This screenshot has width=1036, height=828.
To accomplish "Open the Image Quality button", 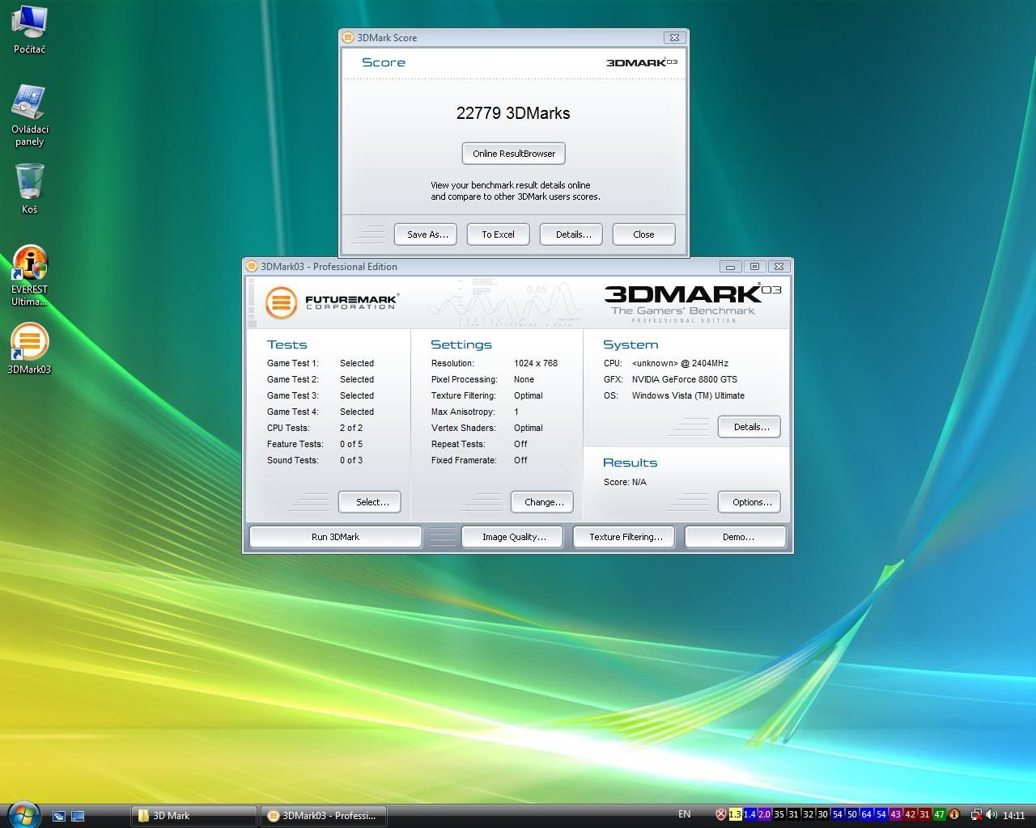I will pyautogui.click(x=512, y=537).
